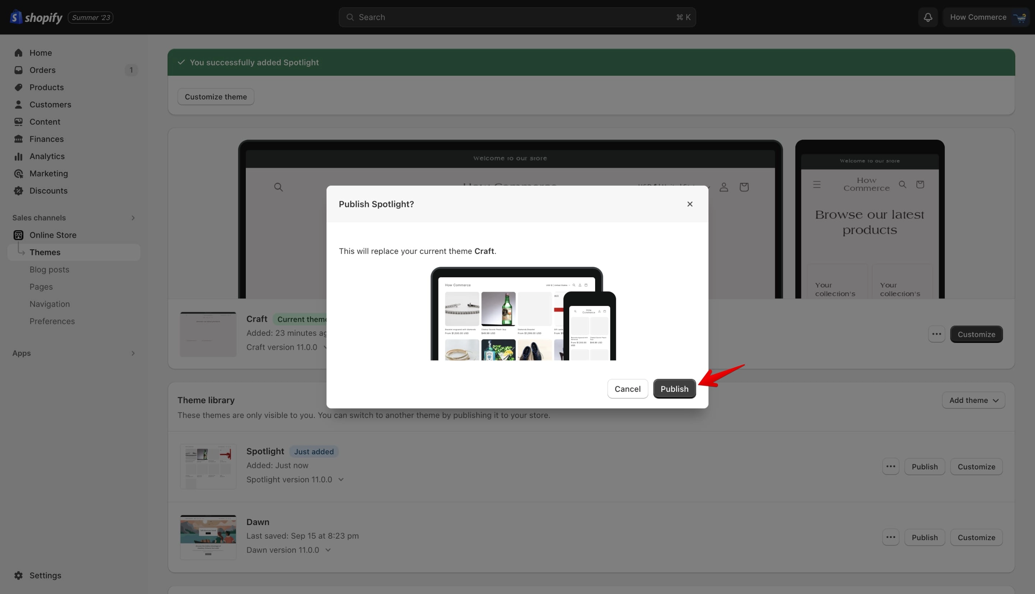Click the Home icon in sidebar
Viewport: 1035px width, 594px height.
pyautogui.click(x=18, y=53)
